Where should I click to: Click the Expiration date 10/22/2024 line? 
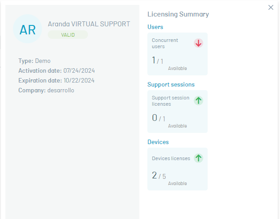pos(56,80)
